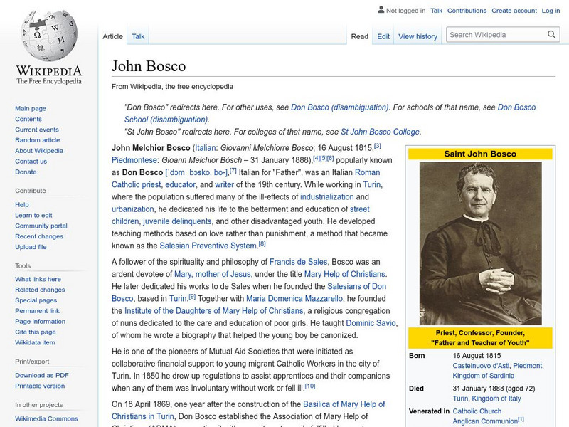
Task: Open the Edit tab
Action: click(x=383, y=36)
